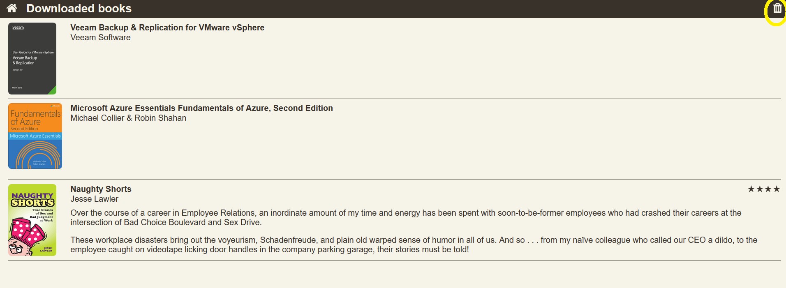Click the Jesse Lawler author name

pyautogui.click(x=94, y=199)
